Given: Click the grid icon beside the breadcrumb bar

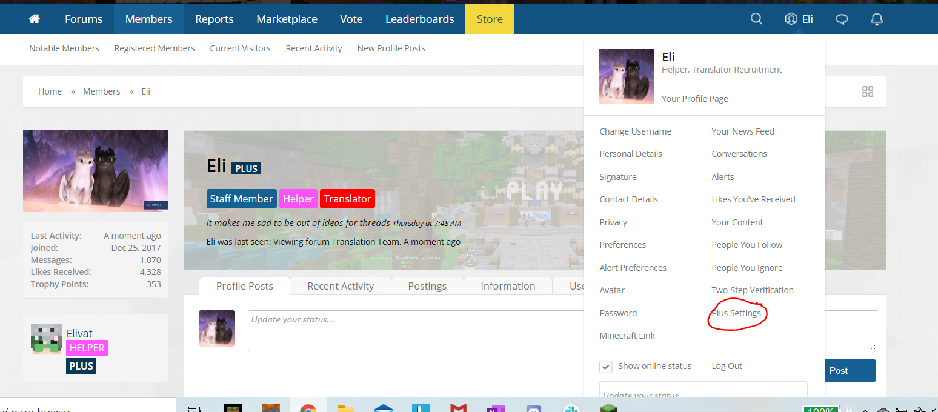Looking at the screenshot, I should point(868,91).
